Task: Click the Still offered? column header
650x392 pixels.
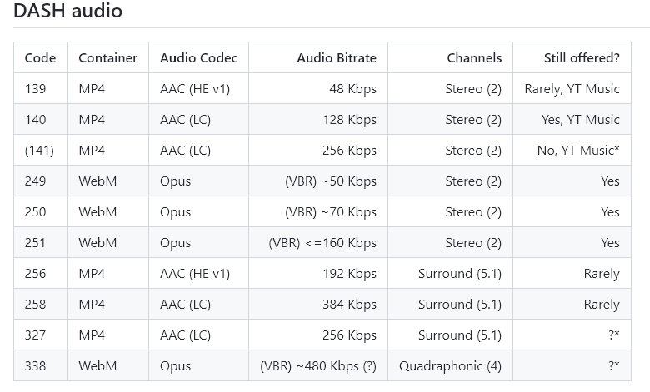Action: [581, 58]
